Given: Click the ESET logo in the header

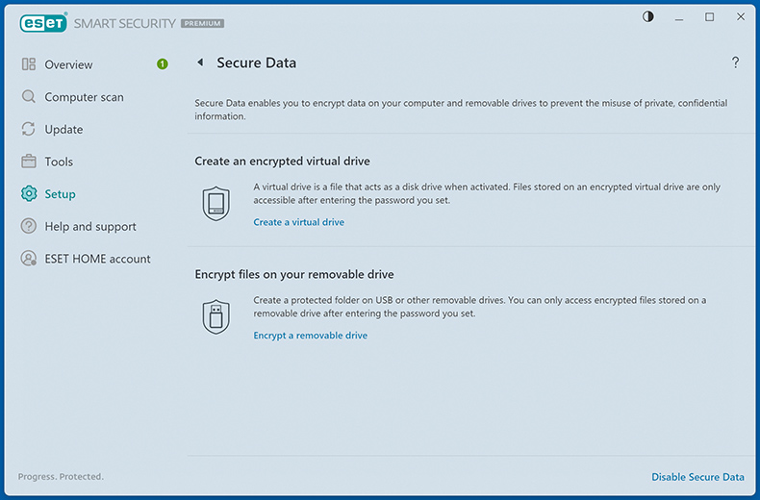Looking at the screenshot, I should pyautogui.click(x=43, y=23).
